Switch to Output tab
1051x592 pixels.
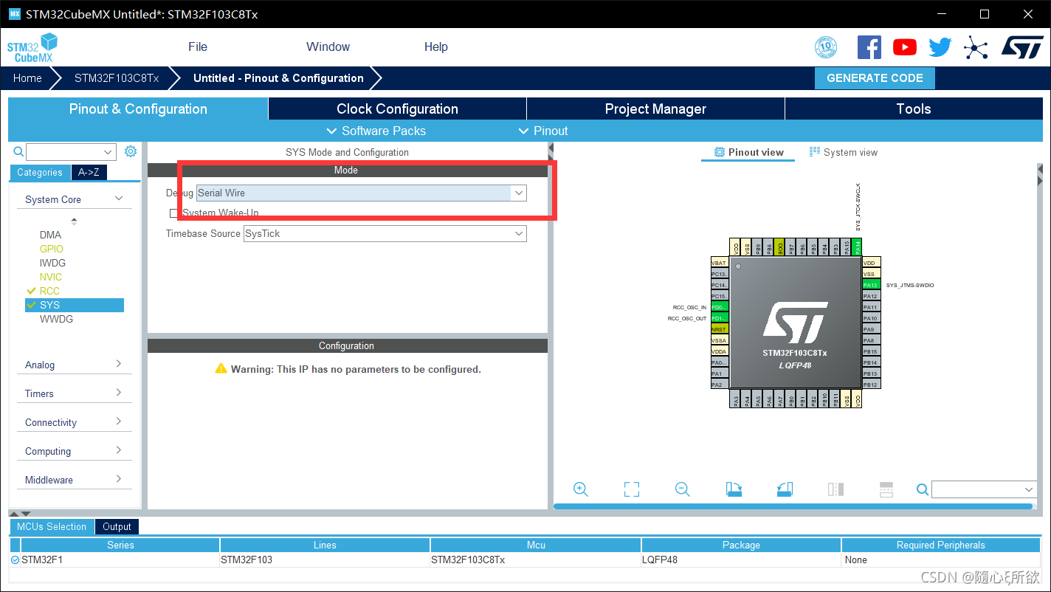pos(117,526)
